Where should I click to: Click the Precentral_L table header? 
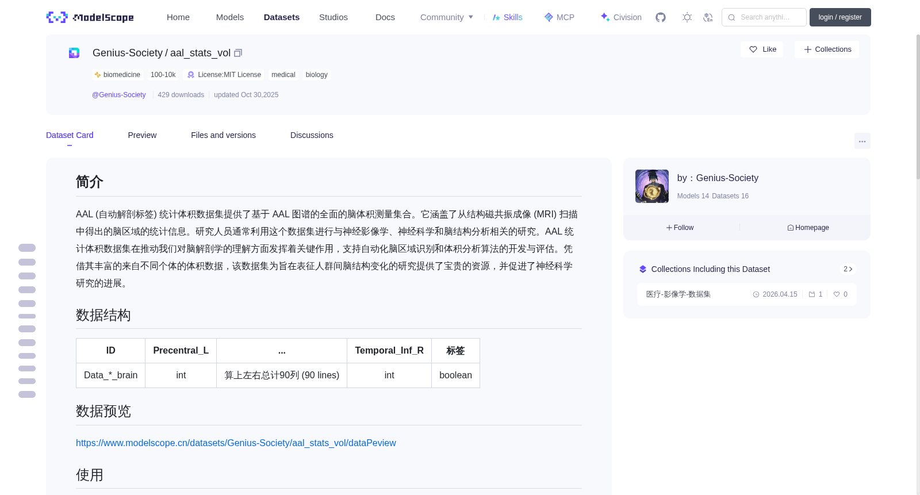[181, 351]
